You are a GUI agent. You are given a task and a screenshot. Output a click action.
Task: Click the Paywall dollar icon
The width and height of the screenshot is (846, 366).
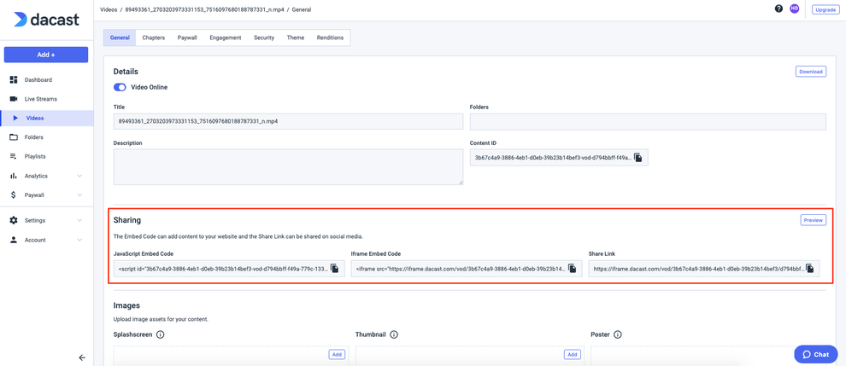coord(14,195)
